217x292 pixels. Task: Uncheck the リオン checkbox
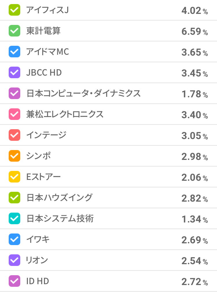14,260
